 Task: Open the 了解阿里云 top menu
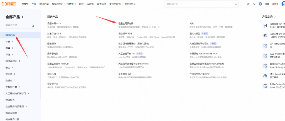click(130, 4)
